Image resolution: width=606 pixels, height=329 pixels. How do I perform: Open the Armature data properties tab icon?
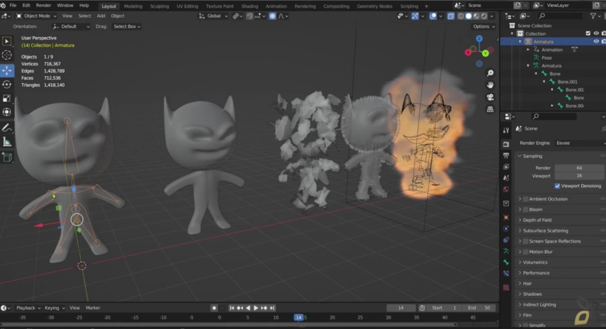[506, 251]
